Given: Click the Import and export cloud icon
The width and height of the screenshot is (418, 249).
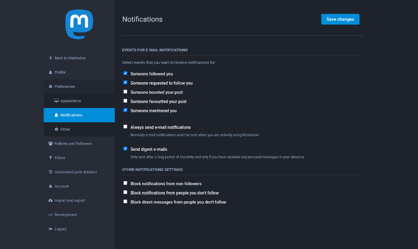Looking at the screenshot, I should [x=50, y=201].
